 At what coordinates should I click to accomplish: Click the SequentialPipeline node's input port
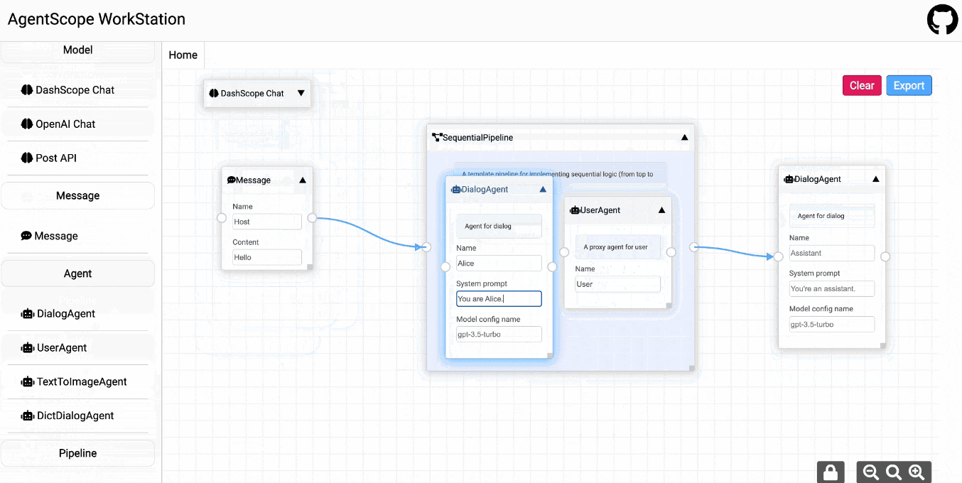point(426,247)
